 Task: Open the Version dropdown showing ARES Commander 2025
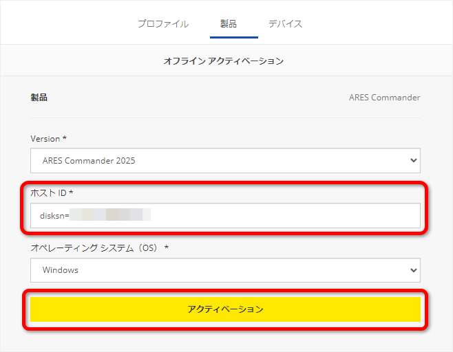[x=225, y=161]
